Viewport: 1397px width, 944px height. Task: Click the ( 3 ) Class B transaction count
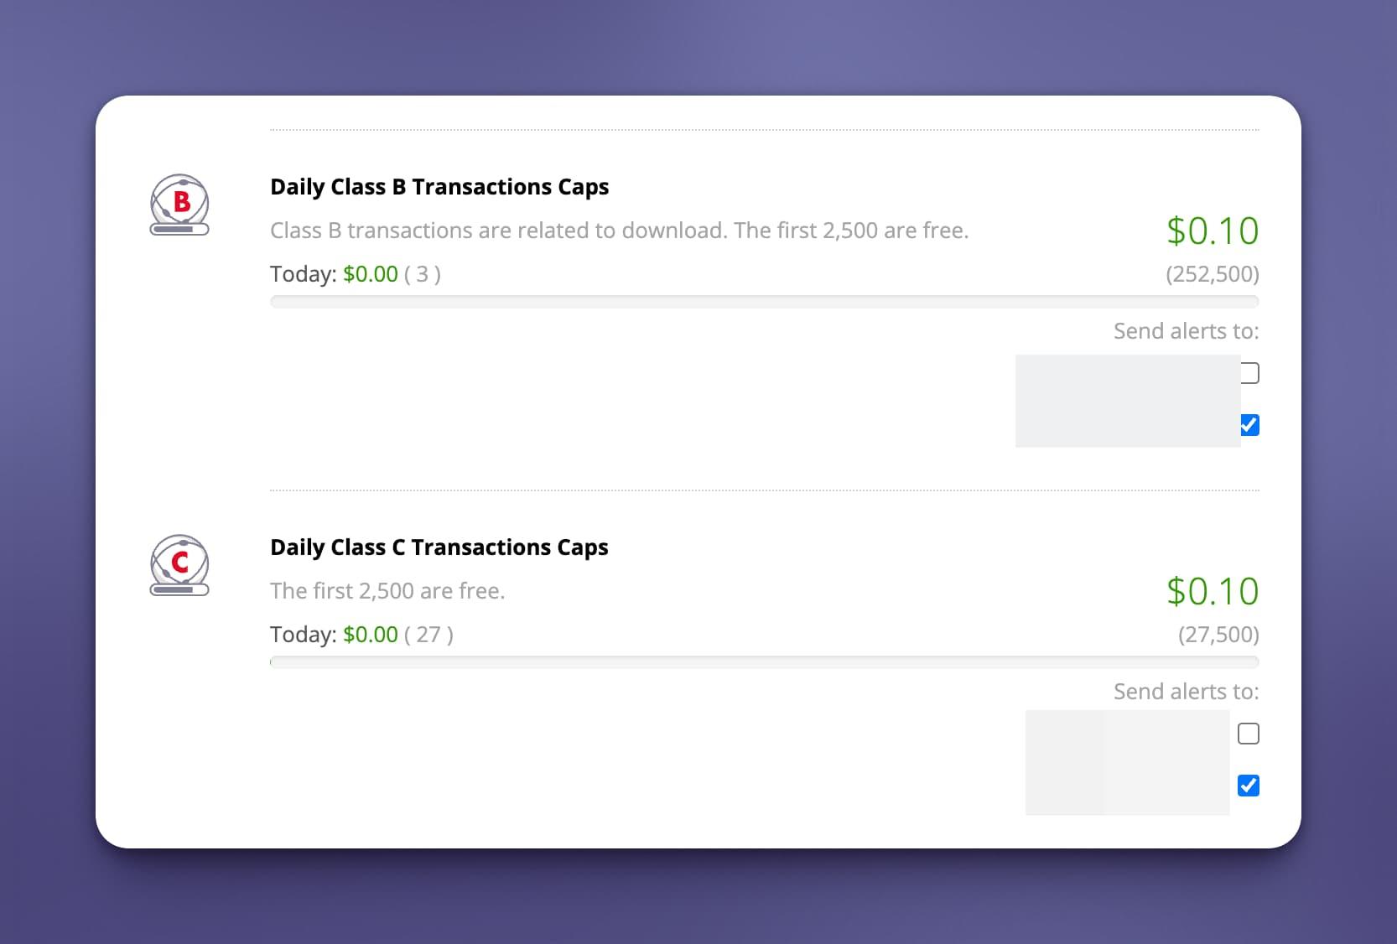click(422, 273)
